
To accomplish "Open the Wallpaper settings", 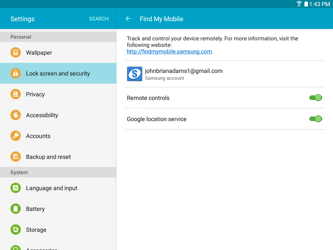I will point(58,52).
